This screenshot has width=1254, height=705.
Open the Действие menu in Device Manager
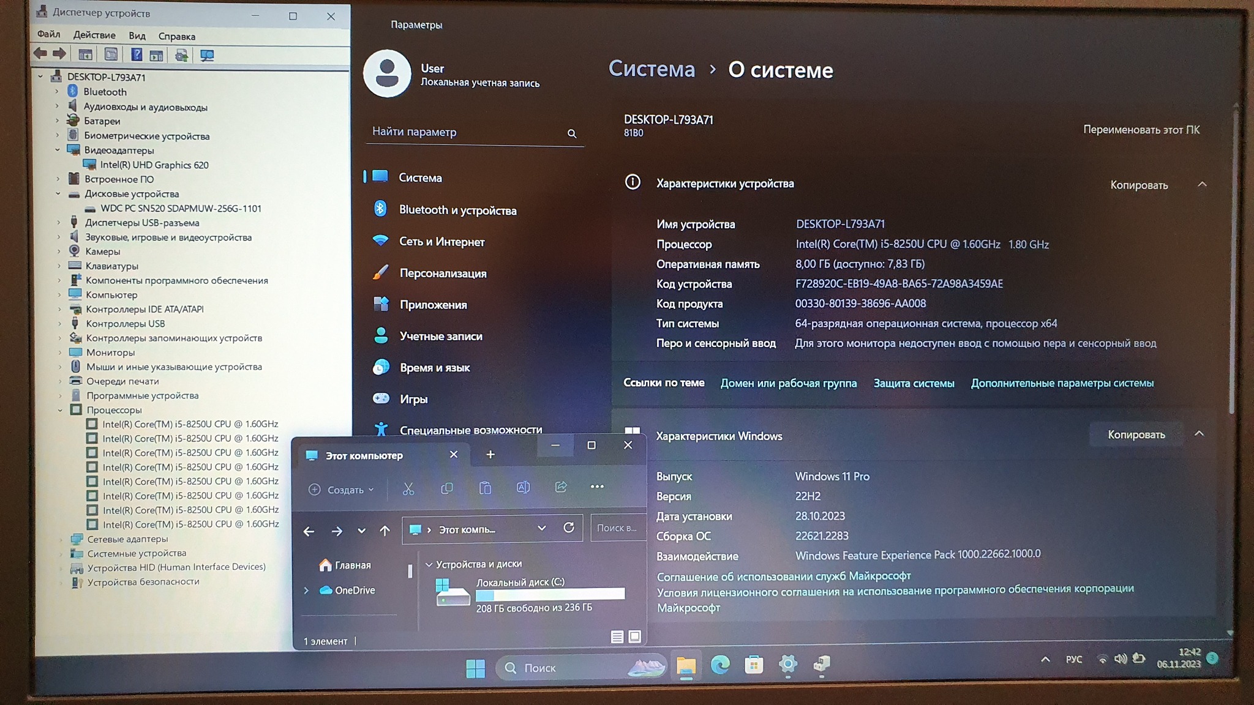pos(94,35)
